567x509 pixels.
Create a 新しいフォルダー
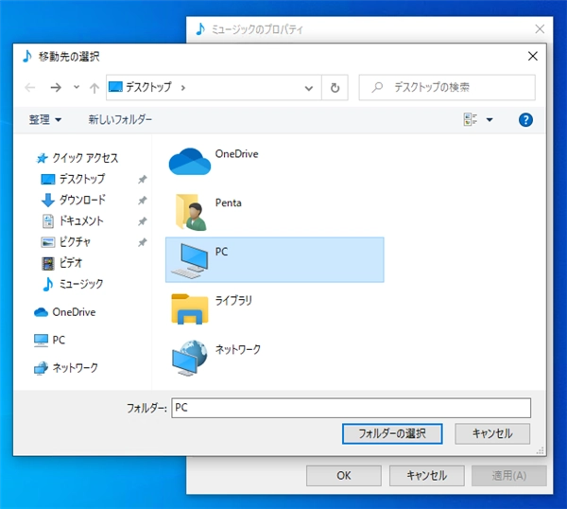120,119
